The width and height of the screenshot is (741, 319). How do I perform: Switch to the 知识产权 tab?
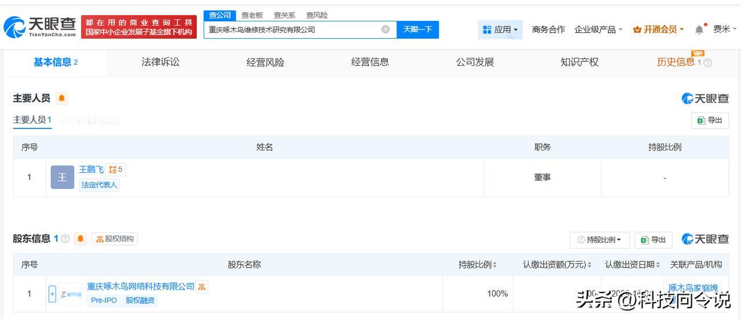click(x=579, y=62)
